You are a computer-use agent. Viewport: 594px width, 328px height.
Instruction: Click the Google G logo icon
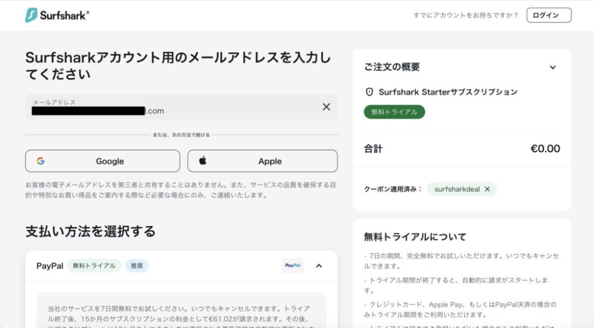point(40,161)
